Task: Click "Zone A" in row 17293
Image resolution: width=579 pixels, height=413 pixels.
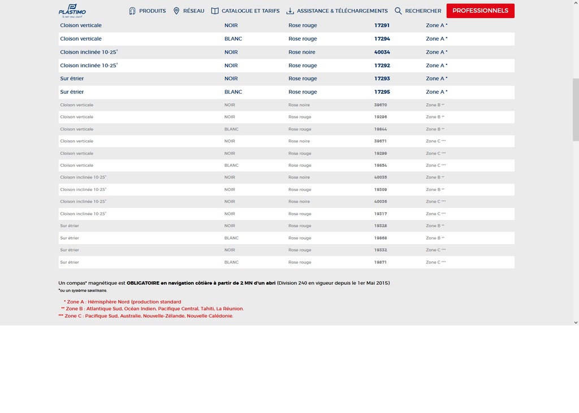Action: pyautogui.click(x=437, y=79)
